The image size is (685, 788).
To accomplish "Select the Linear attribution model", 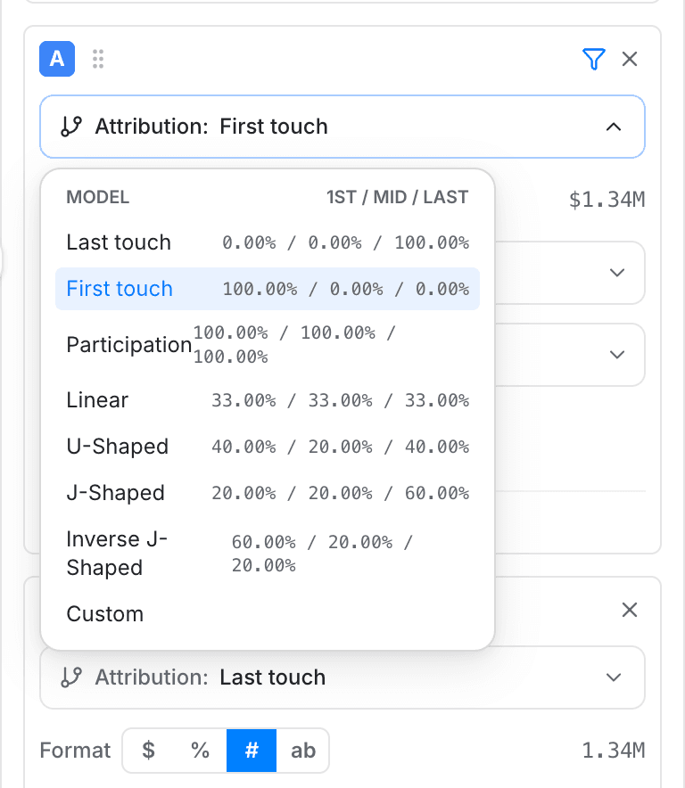I will pyautogui.click(x=268, y=400).
